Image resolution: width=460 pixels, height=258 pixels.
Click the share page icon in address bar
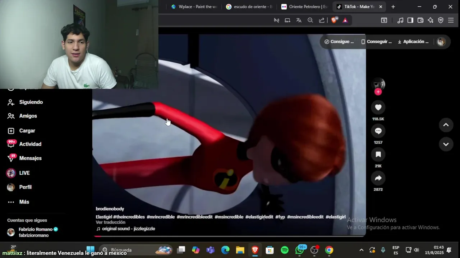click(322, 20)
